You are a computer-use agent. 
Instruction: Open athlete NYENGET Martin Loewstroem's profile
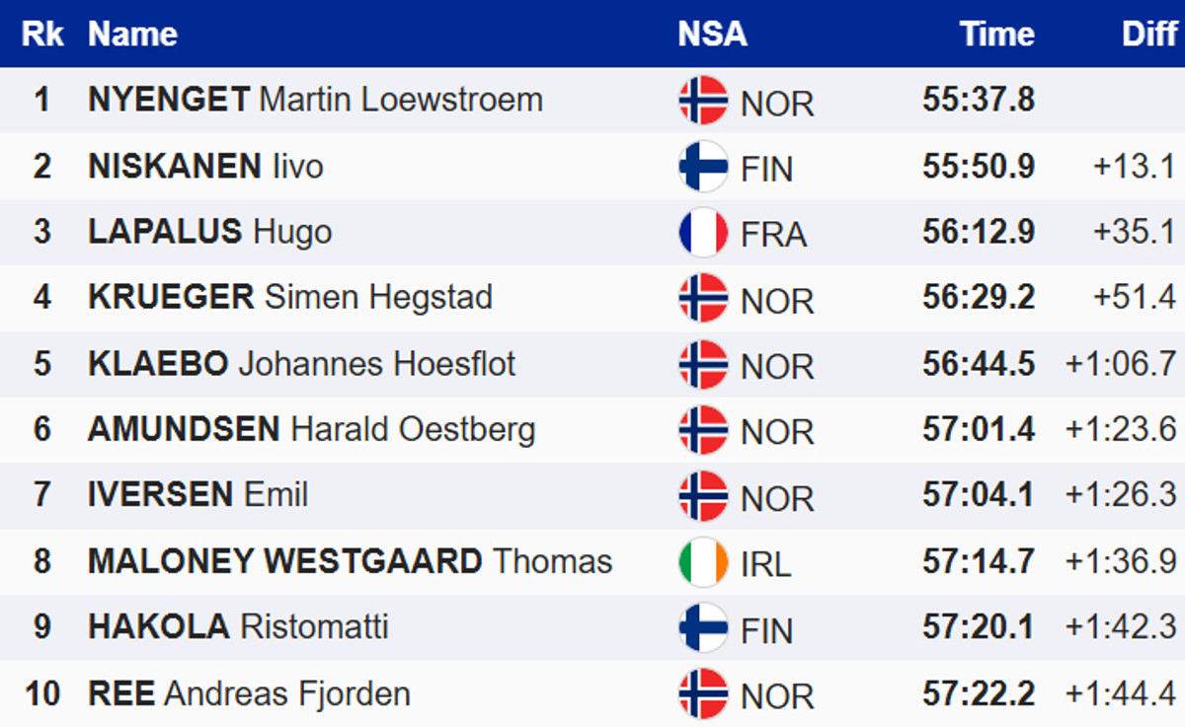(315, 100)
